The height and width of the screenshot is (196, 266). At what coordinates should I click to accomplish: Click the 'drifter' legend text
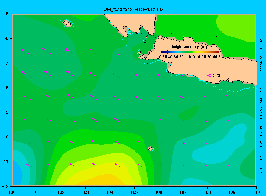coord(217,75)
